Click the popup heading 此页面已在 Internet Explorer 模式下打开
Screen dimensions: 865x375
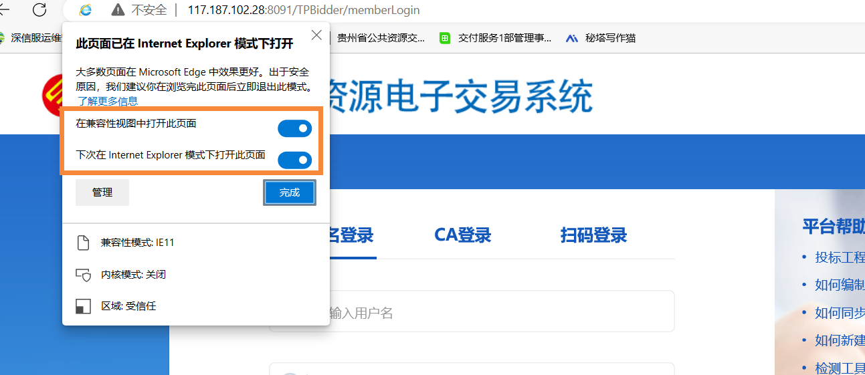pyautogui.click(x=185, y=43)
